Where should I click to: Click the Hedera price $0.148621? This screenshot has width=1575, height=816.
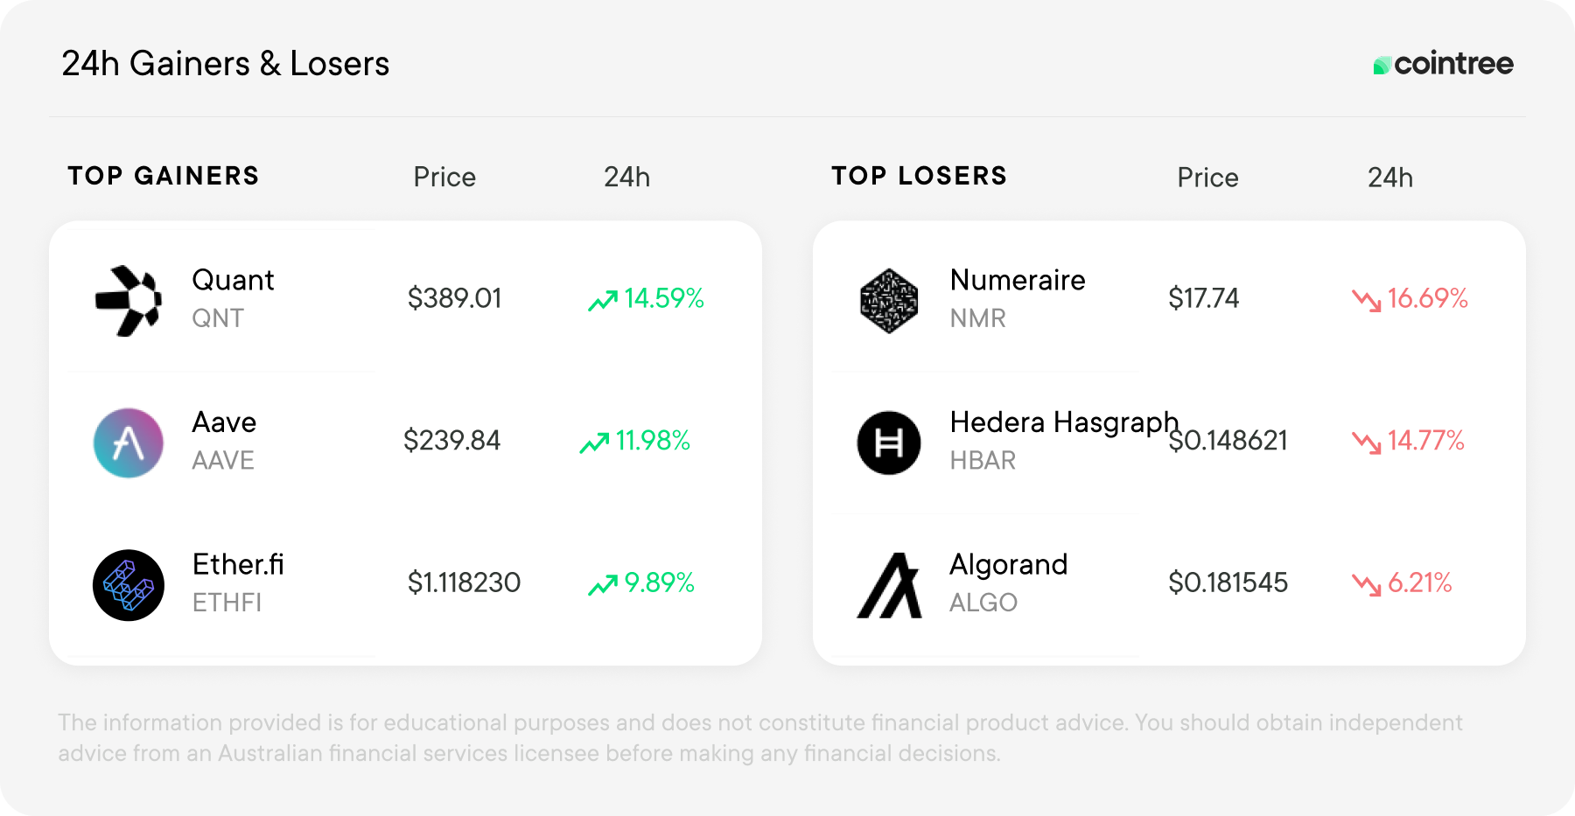point(1228,441)
